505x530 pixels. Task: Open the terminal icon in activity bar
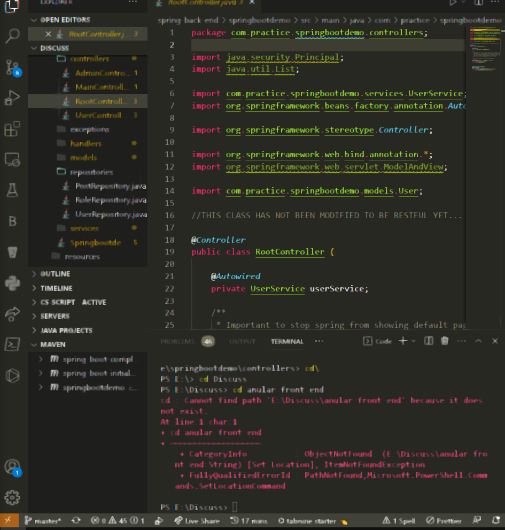[x=12, y=344]
